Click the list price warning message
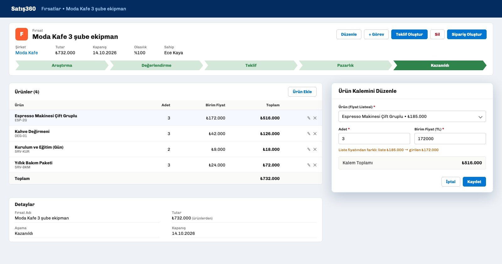 pyautogui.click(x=388, y=150)
